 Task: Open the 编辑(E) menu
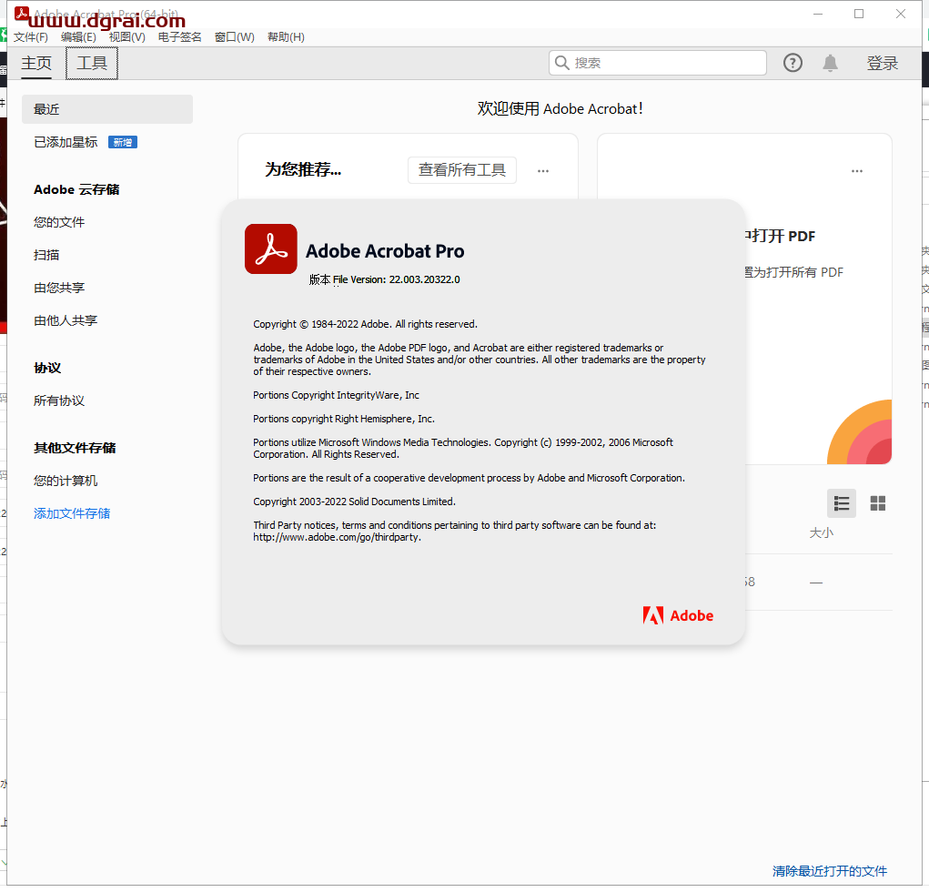(x=78, y=37)
